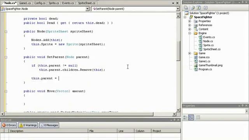249x140 pixels.
Task: Click the Game folder icon
Action: click(x=196, y=53)
